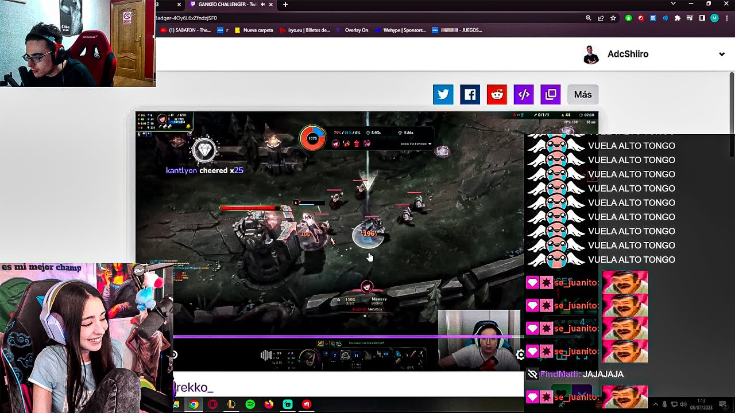Screen dimensions: 735x413
Task: Click the address bar URL field
Action: [x=367, y=18]
